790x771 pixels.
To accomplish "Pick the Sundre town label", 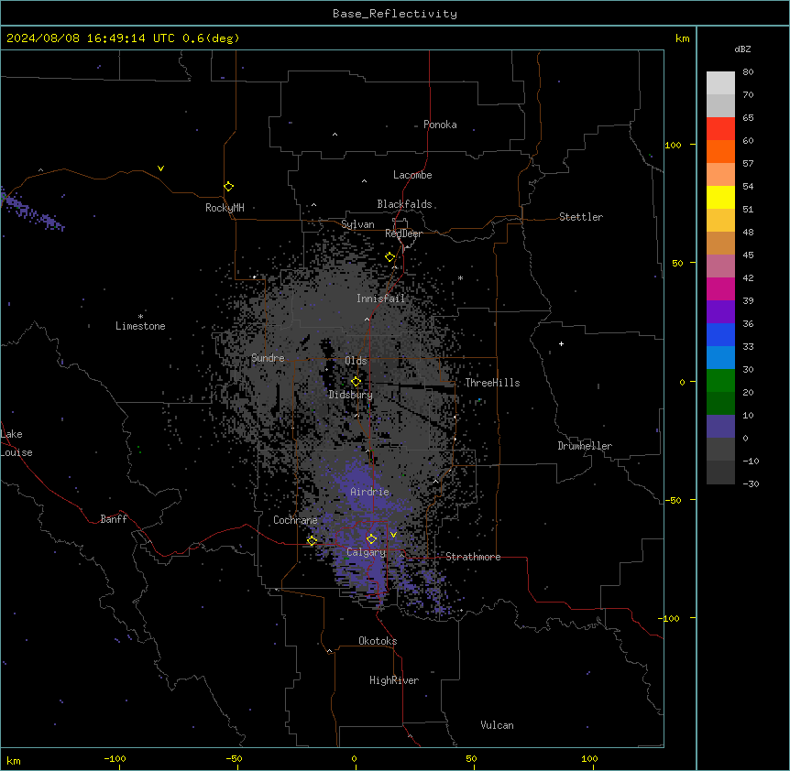I will (268, 358).
